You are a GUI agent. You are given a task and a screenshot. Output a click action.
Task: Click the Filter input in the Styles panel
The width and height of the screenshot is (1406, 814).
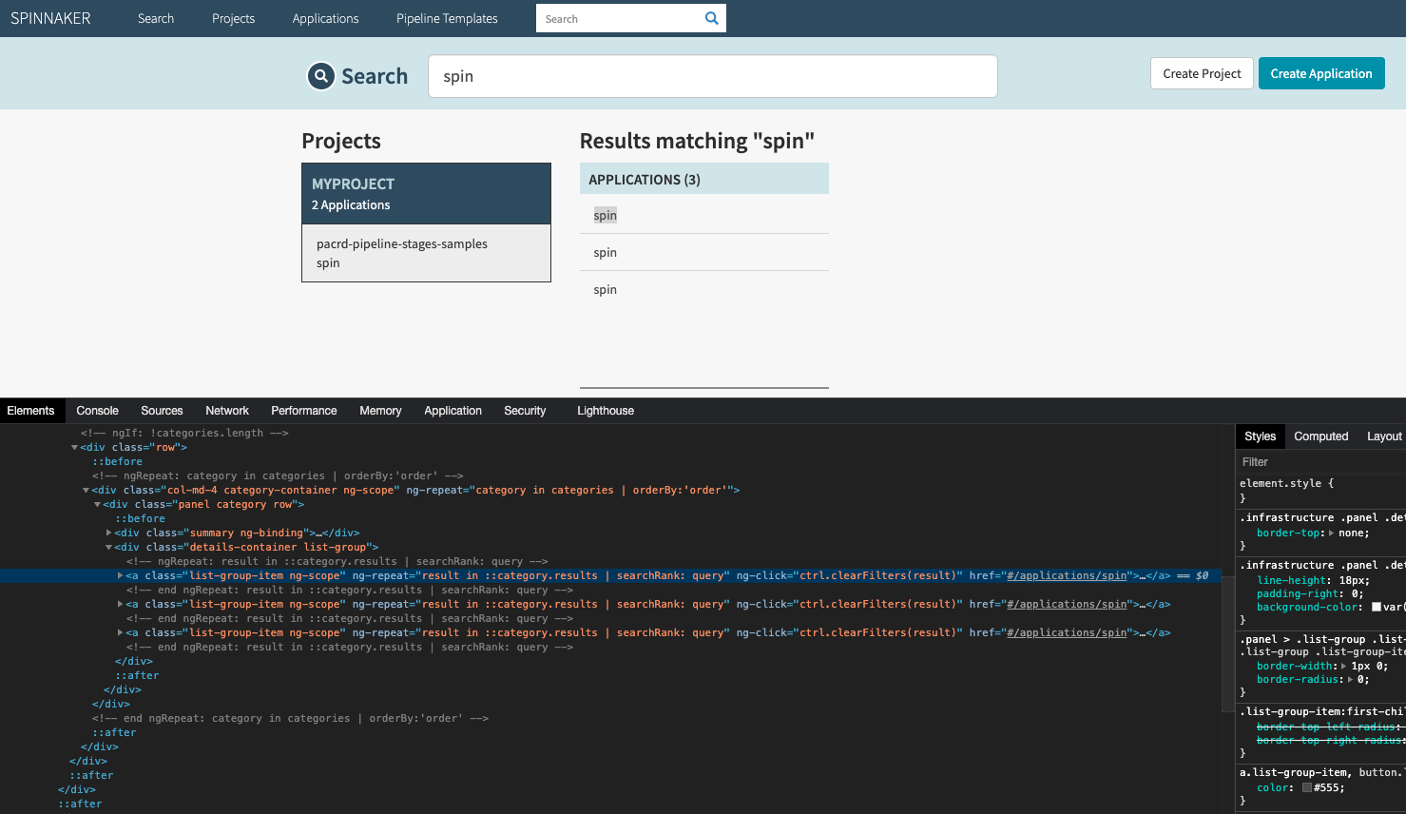coord(1321,461)
